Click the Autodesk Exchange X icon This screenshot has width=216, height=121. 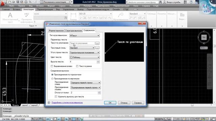pos(185,2)
